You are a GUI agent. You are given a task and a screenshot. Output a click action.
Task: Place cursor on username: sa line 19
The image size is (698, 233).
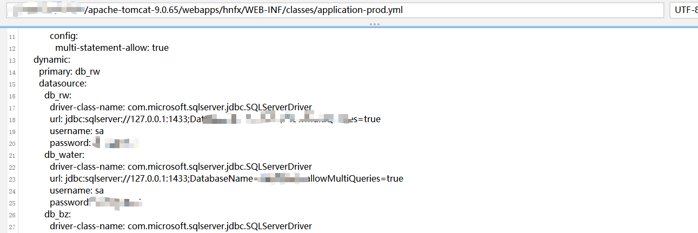click(76, 131)
